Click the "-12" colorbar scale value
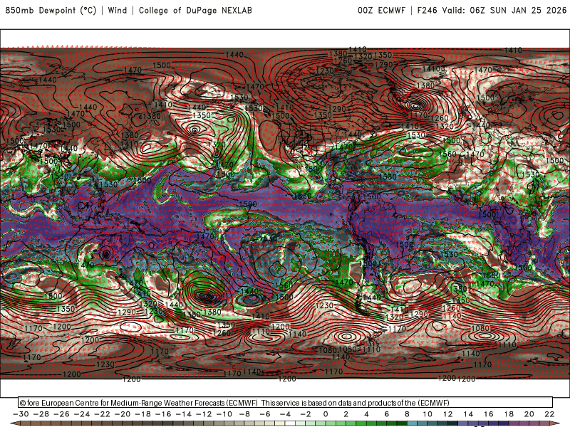The image size is (570, 427). [x=204, y=414]
